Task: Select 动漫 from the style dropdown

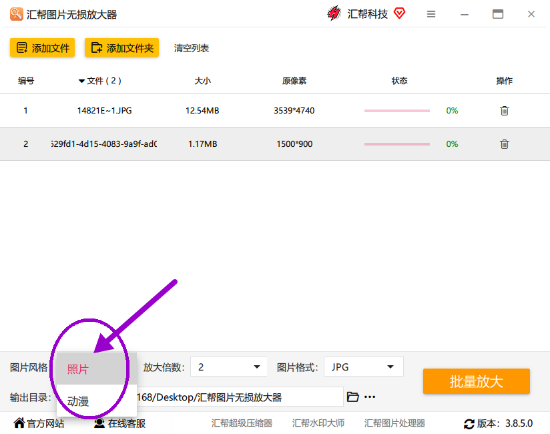Action: [96, 401]
